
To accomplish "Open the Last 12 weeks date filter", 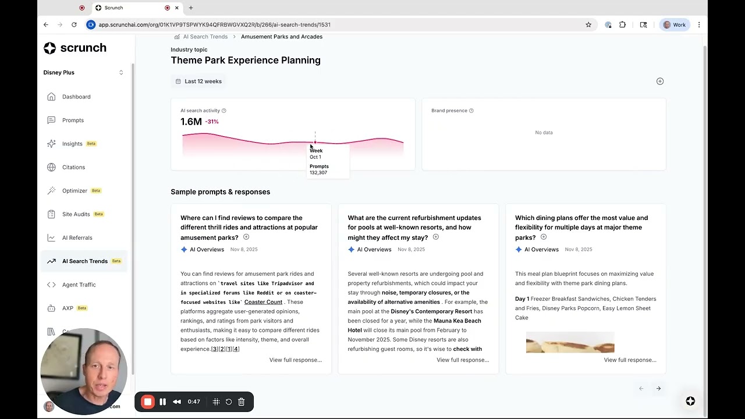I will coord(198,81).
